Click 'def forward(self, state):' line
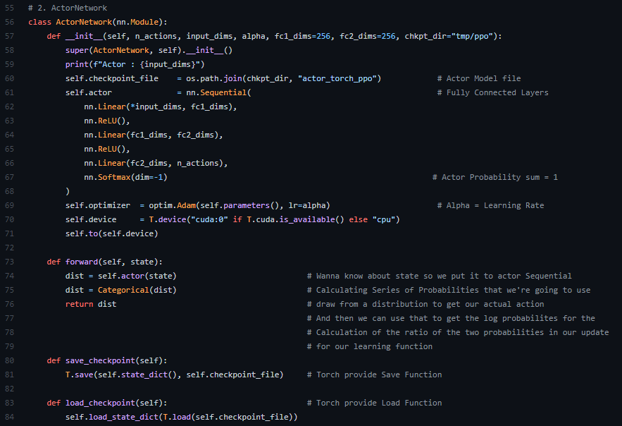This screenshot has height=426, width=622. (x=105, y=262)
